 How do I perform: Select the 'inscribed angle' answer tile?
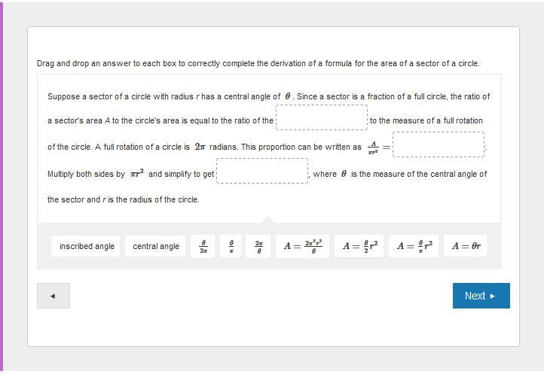pyautogui.click(x=85, y=246)
